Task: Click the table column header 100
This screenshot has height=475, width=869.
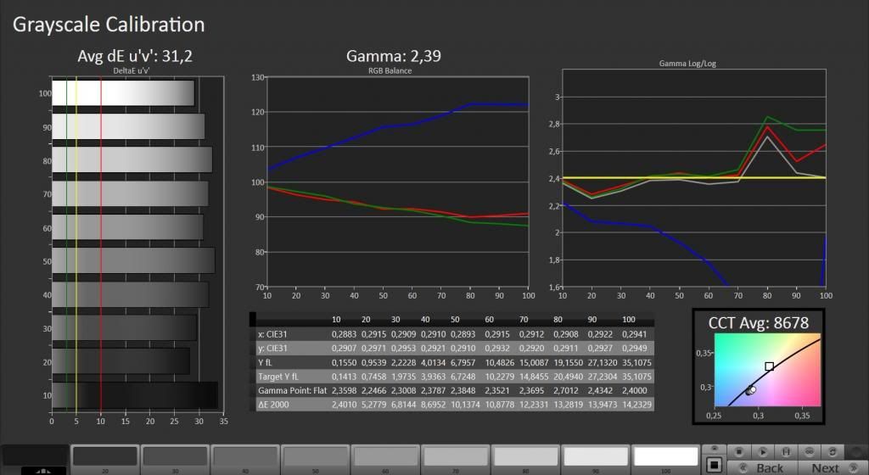Action: click(x=629, y=320)
